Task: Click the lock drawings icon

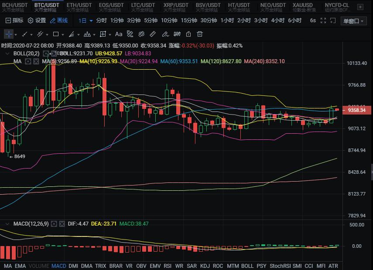Action: (x=188, y=34)
